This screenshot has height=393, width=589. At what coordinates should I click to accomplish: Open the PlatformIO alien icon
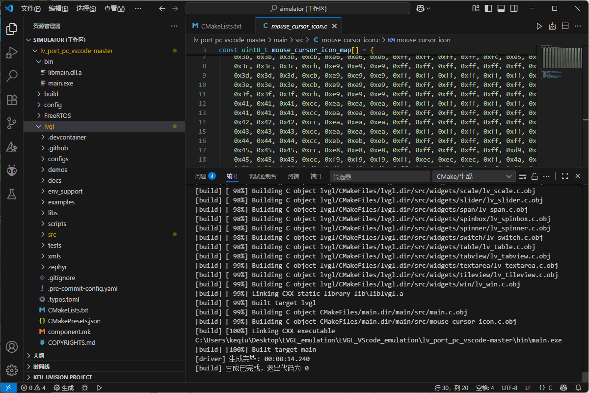[12, 170]
